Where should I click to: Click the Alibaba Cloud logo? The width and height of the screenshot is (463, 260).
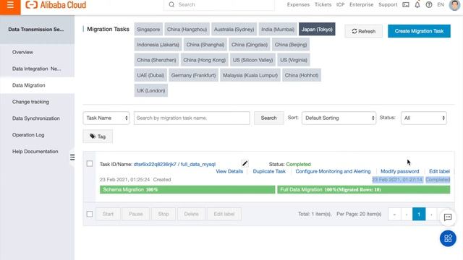[x=56, y=5]
